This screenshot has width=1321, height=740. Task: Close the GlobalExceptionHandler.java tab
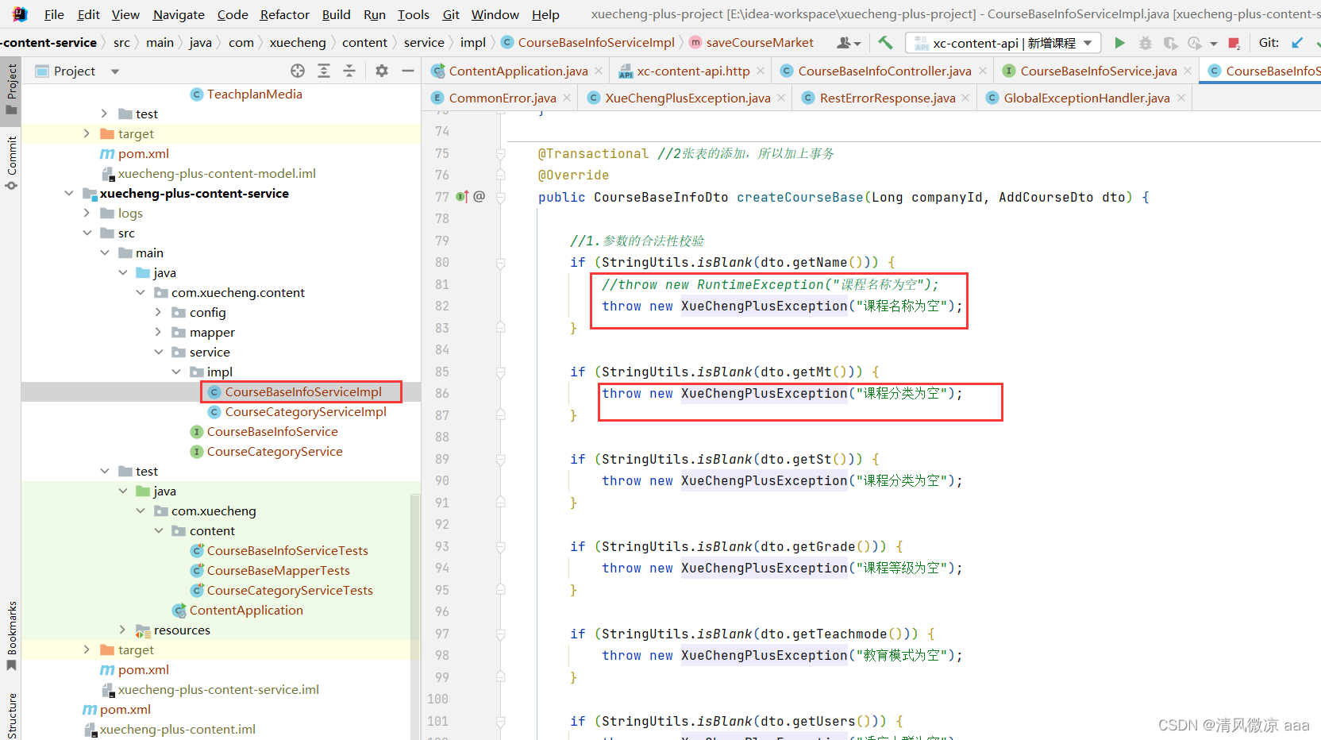(1181, 98)
